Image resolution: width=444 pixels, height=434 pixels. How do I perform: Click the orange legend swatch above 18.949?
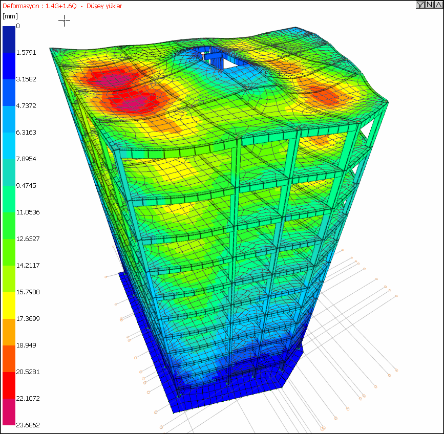(x=9, y=332)
